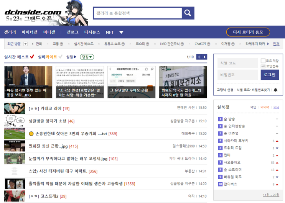This screenshot has height=203, width=285.
Task: Expand the 최근 방문 dropdown
Action: [26, 44]
